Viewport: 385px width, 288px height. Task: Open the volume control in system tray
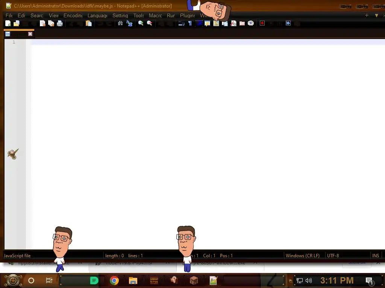pyautogui.click(x=309, y=280)
